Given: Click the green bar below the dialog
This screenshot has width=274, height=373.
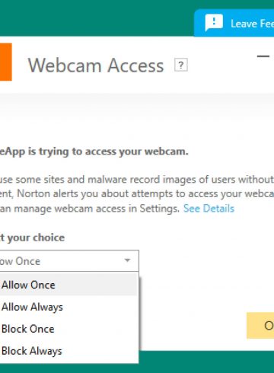Looking at the screenshot, I should (x=206, y=362).
